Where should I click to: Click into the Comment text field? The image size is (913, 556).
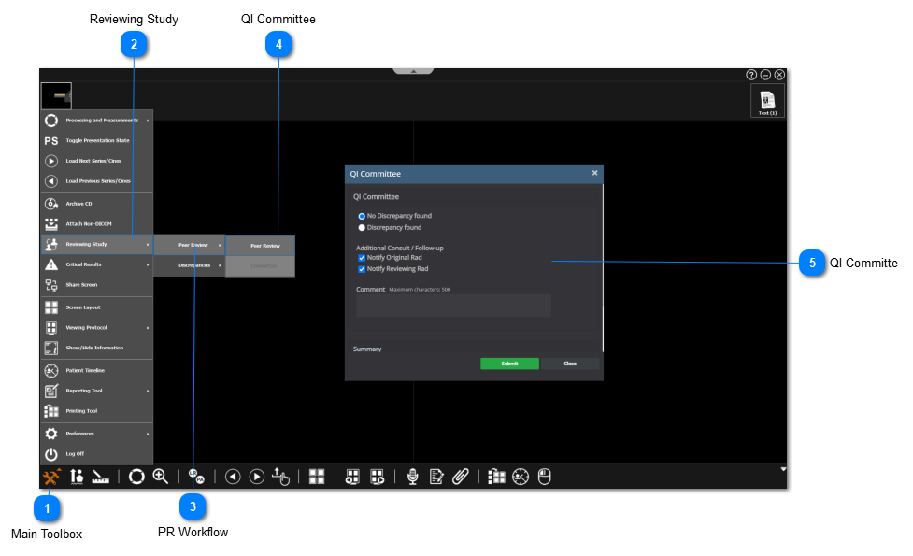[x=453, y=307]
